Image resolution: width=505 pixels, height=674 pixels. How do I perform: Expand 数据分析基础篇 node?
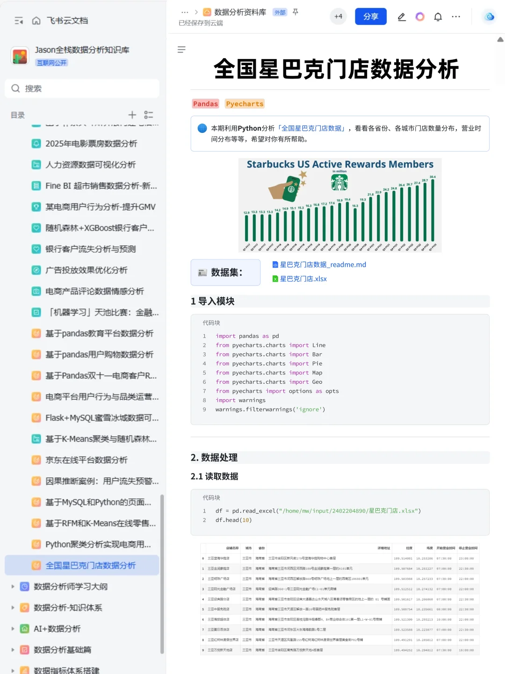(13, 650)
